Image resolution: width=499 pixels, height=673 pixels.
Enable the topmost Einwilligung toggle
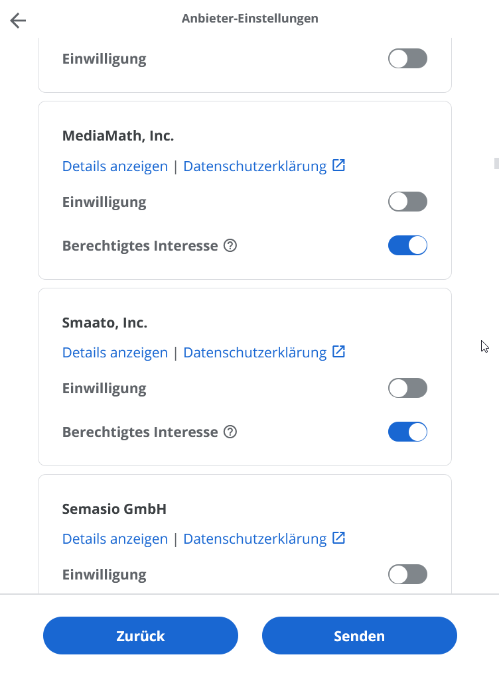click(x=407, y=58)
